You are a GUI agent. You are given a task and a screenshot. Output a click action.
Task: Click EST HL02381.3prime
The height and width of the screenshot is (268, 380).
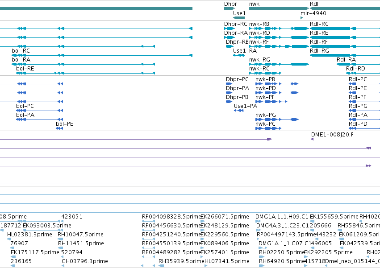pyautogui.click(x=29, y=235)
